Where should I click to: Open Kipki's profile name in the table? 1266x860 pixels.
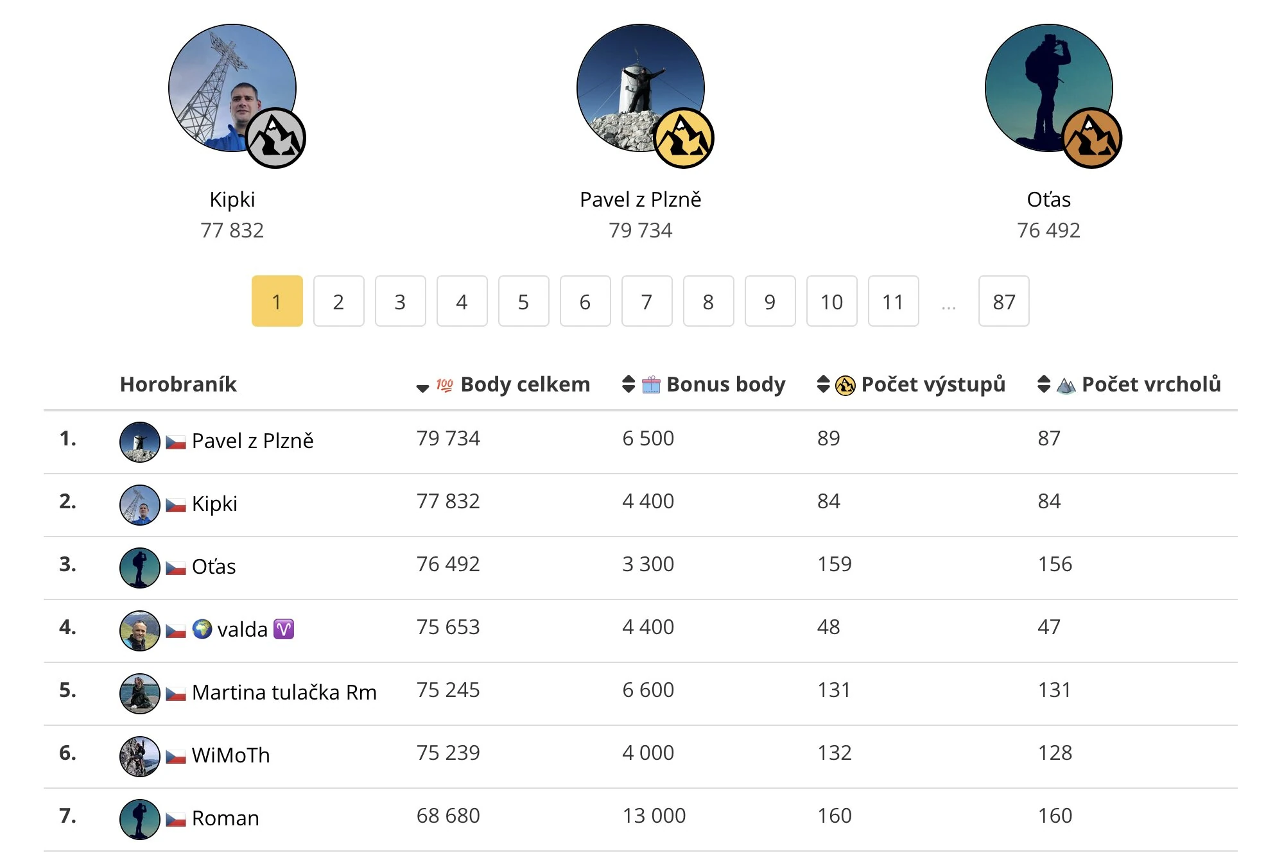214,504
